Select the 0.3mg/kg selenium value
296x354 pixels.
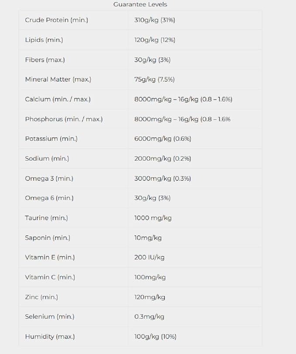click(x=149, y=317)
